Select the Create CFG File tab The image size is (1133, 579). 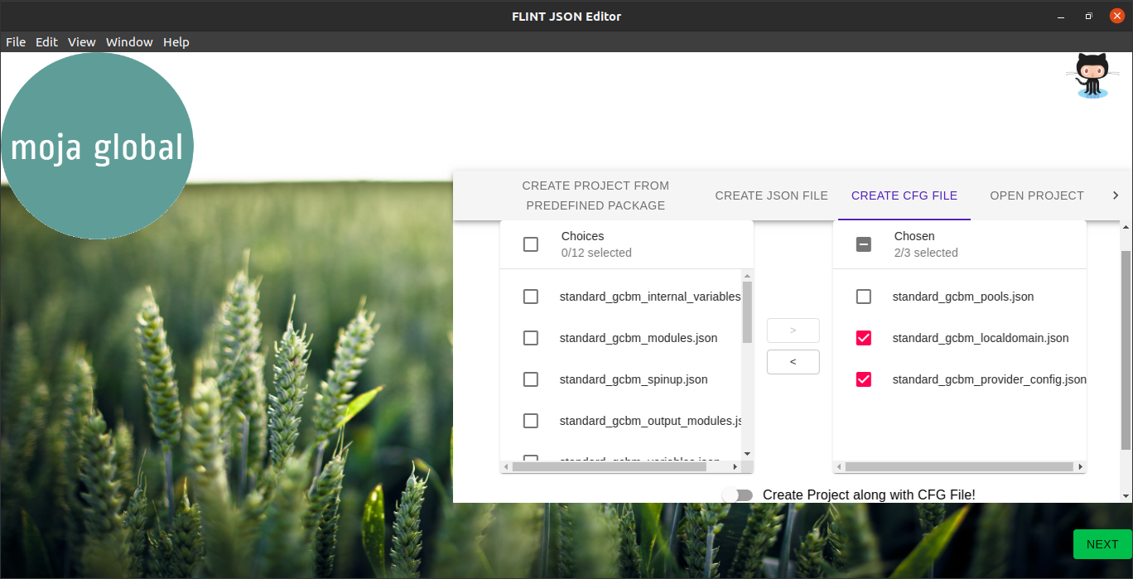(904, 195)
